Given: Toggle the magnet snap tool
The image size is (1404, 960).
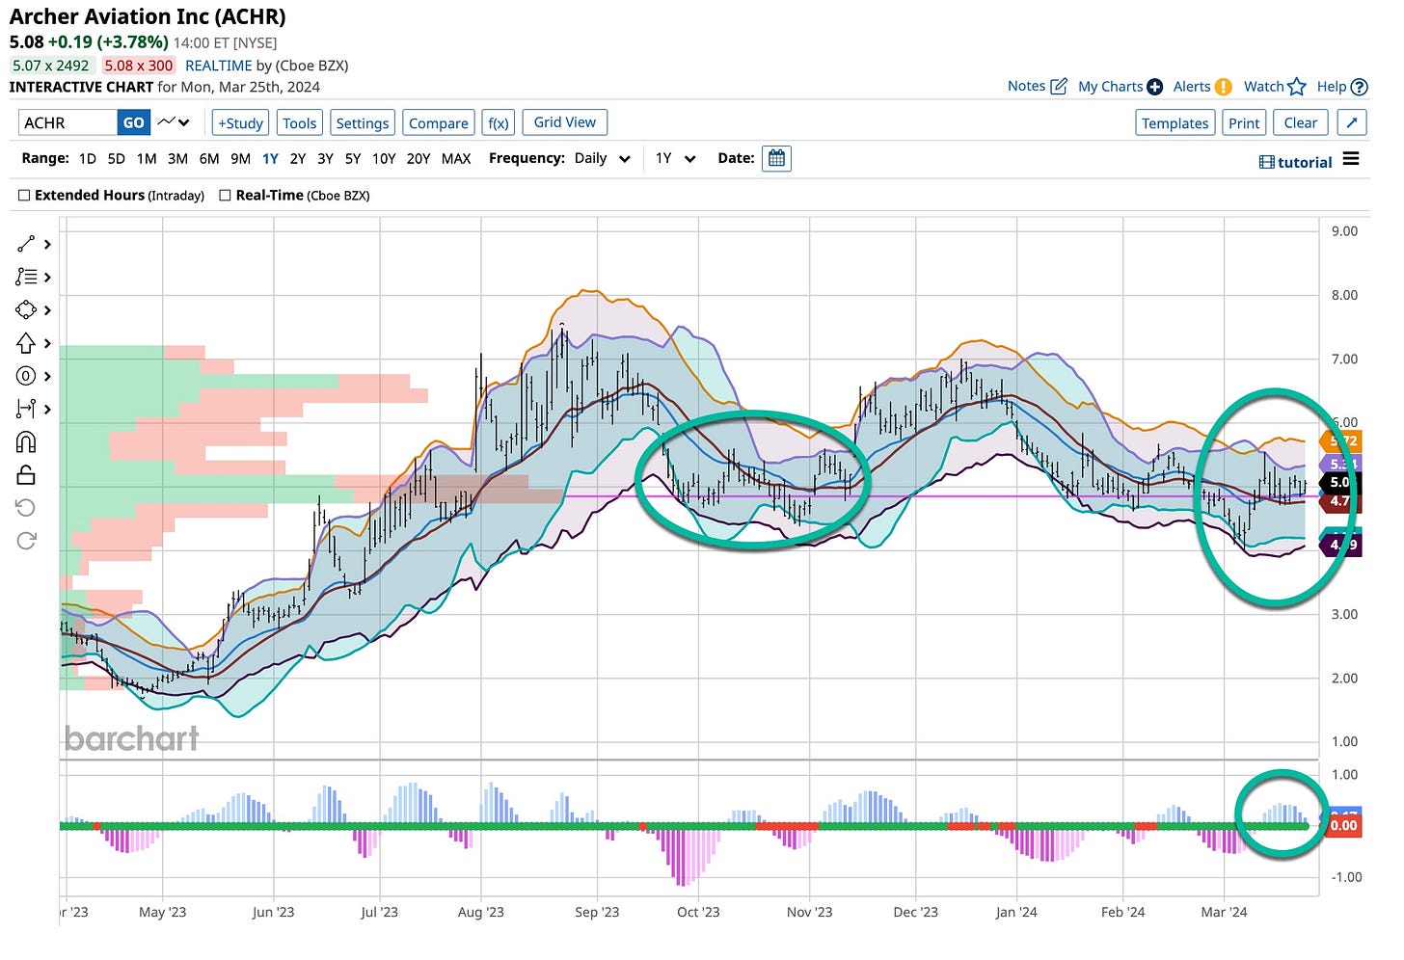Looking at the screenshot, I should [x=26, y=441].
